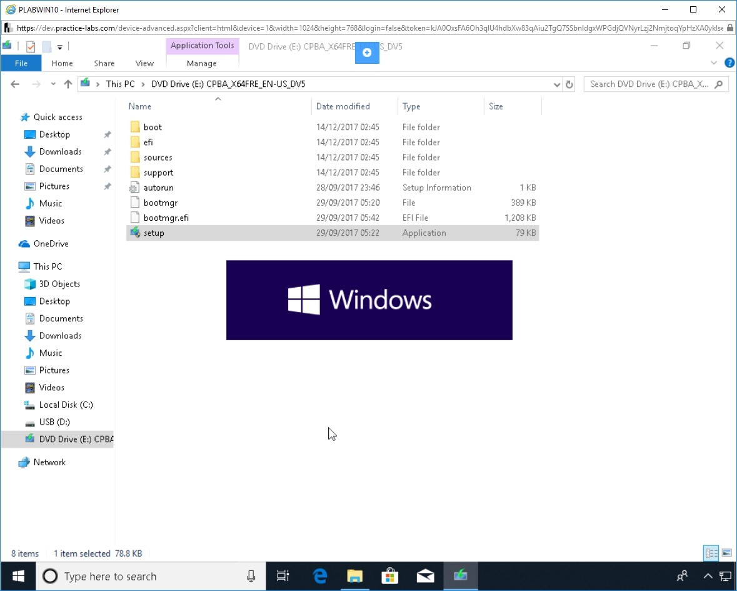Click This PC in the address breadcrumb

pyautogui.click(x=120, y=84)
